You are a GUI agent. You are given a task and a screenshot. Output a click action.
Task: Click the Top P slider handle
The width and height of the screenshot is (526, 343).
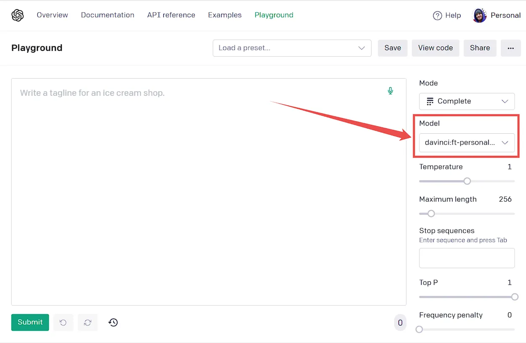click(515, 297)
